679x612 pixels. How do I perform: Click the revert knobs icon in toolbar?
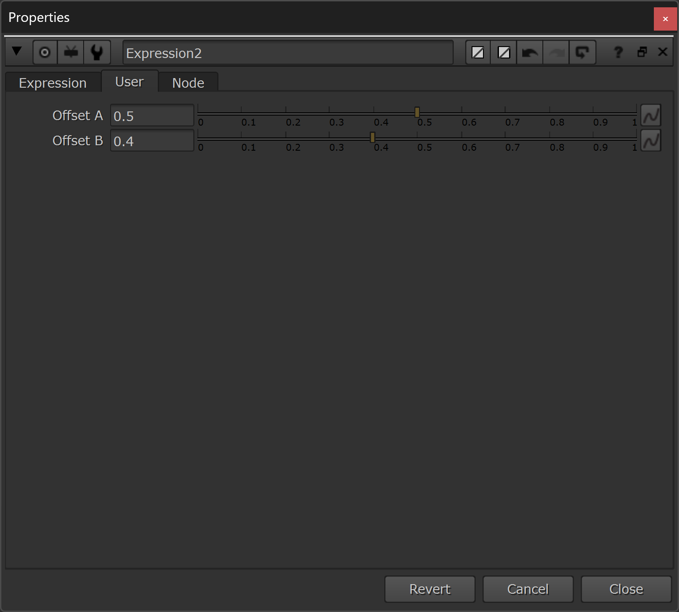582,53
